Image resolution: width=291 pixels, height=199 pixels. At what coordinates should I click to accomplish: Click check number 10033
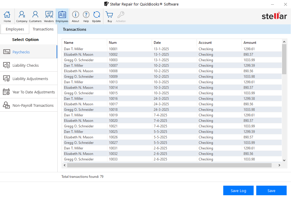[113, 159]
